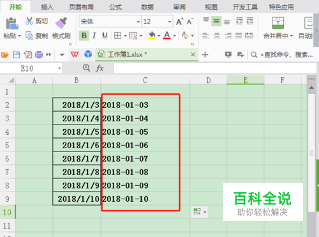Image resolution: width=319 pixels, height=237 pixels.
Task: Click the insert function fx button
Action: tap(100, 68)
